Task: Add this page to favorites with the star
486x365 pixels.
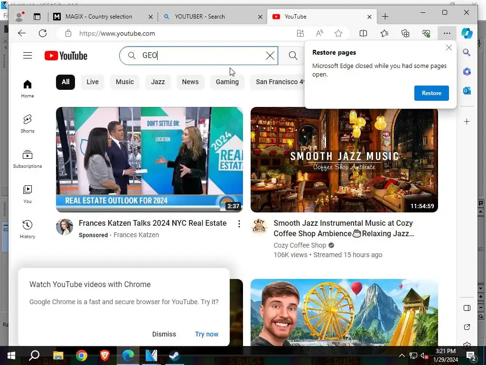Action: tap(338, 33)
